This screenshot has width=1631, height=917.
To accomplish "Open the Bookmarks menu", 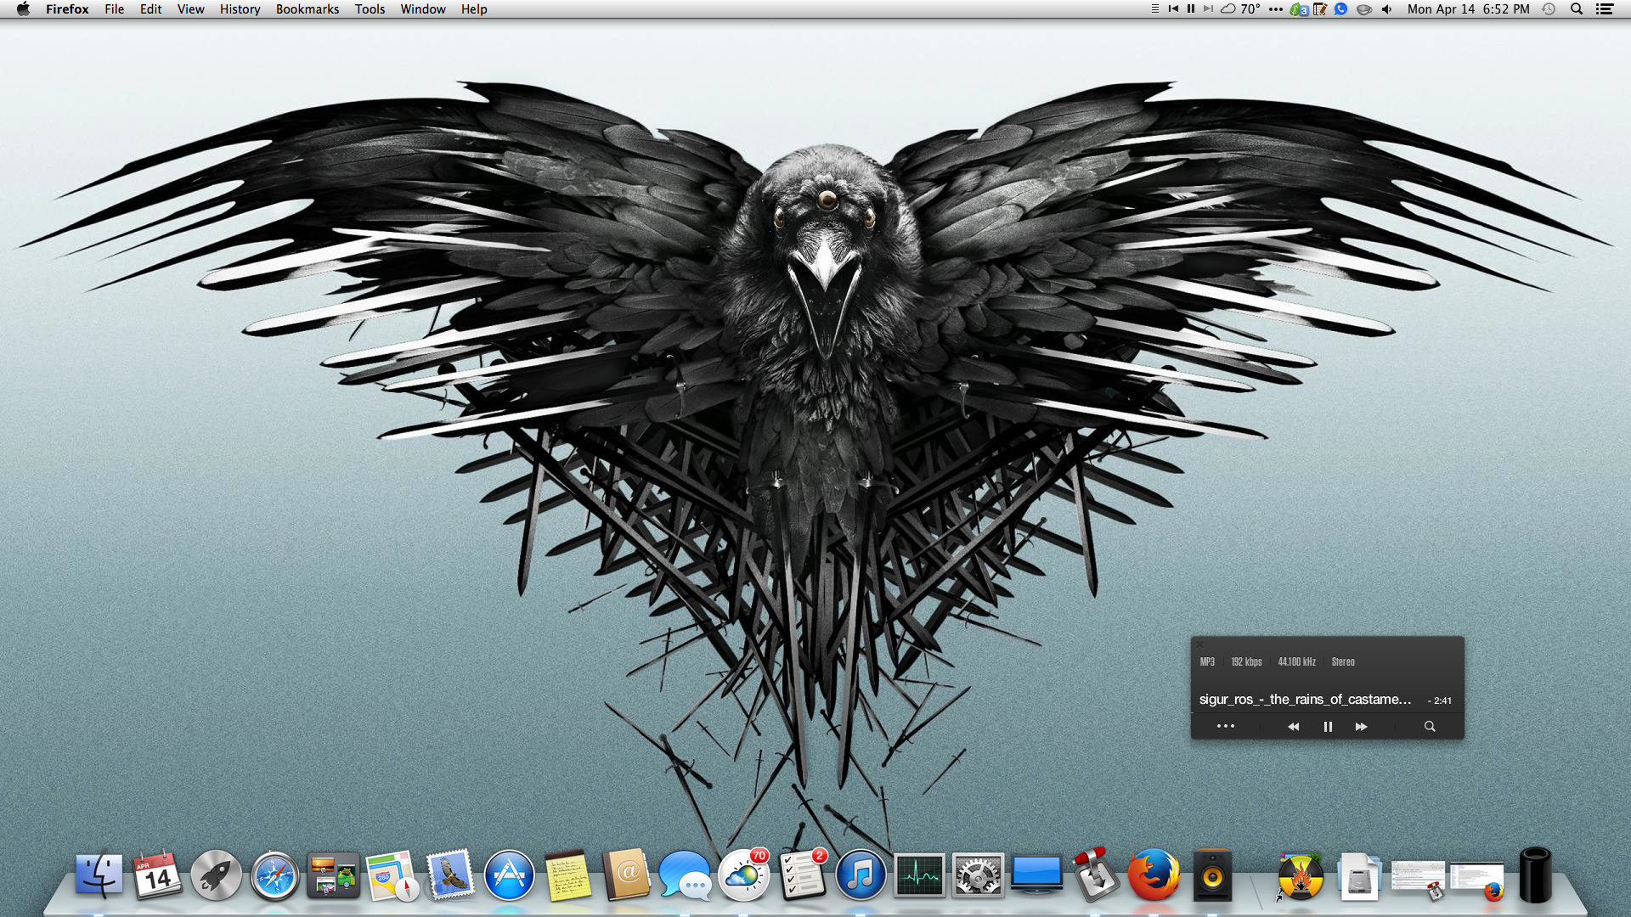I will tap(308, 9).
